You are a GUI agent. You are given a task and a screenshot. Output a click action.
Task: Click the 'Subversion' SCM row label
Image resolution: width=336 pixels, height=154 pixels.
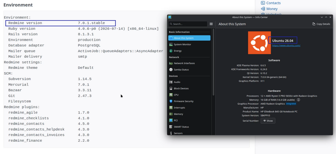(x=19, y=79)
